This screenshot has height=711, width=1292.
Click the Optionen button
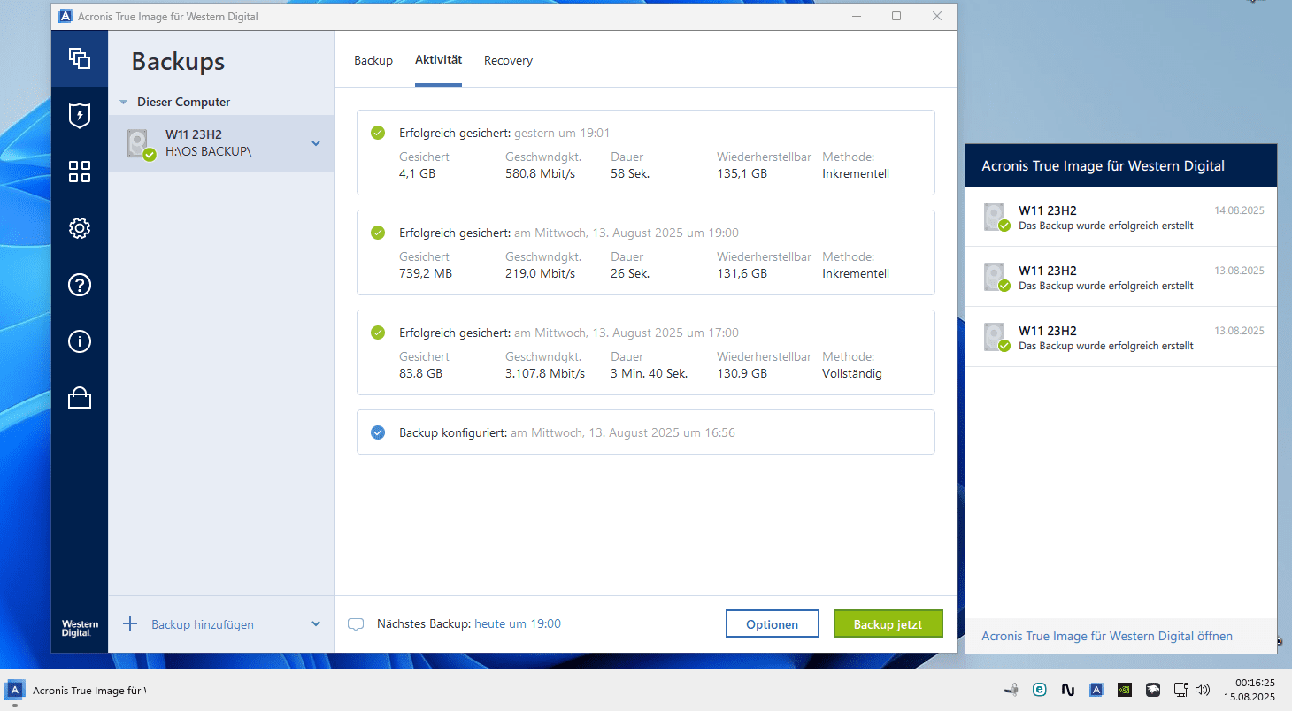[772, 623]
